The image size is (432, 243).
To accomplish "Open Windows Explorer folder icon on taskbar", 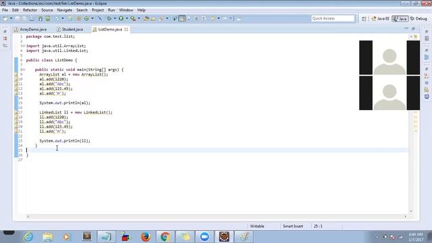I will [x=48, y=237].
